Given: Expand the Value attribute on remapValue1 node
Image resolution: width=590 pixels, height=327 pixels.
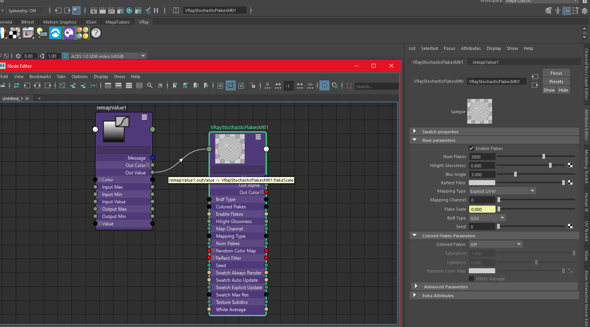Looking at the screenshot, I should (99, 224).
